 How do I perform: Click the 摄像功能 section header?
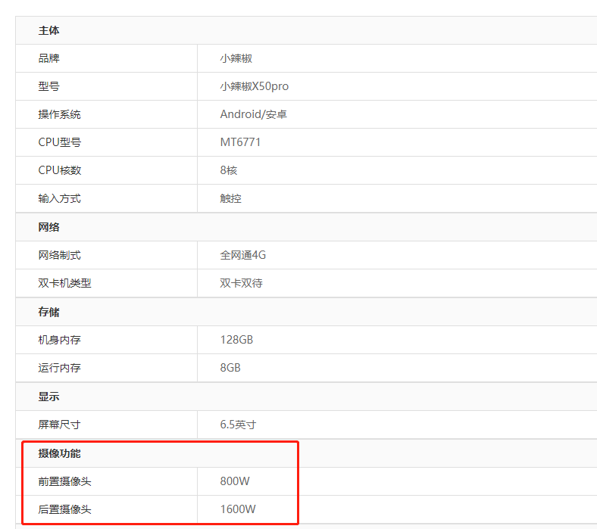click(59, 453)
